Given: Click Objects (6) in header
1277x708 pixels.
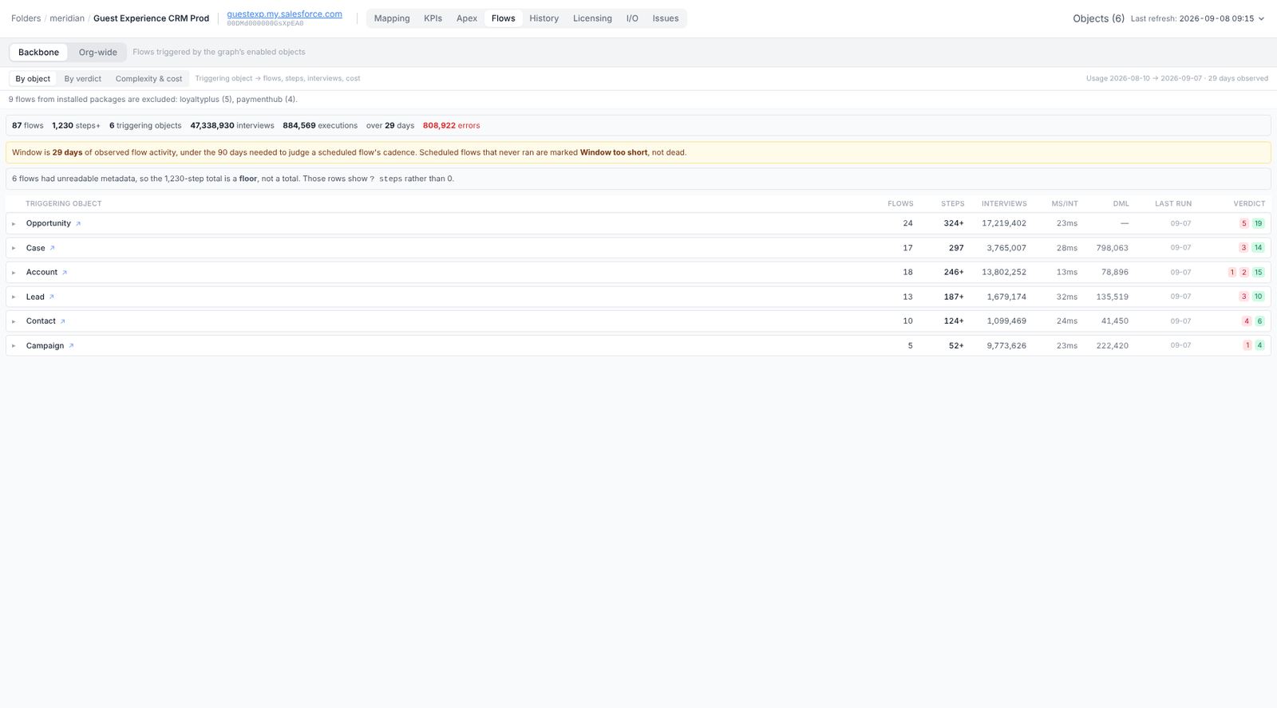Looking at the screenshot, I should point(1098,18).
